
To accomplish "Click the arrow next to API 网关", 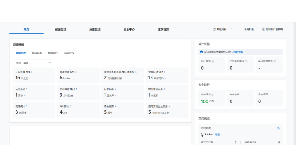I will [71, 106].
